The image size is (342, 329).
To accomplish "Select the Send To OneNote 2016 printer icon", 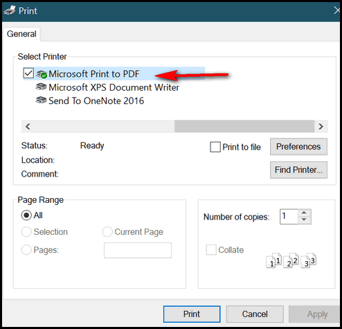I will [41, 100].
